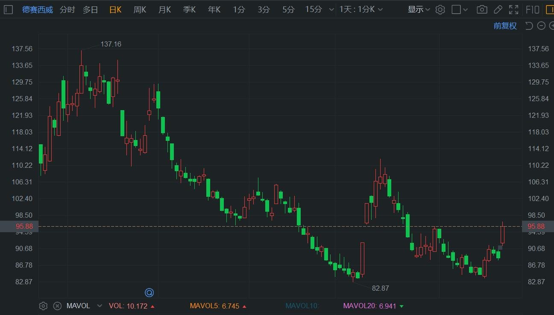Take a chart screenshot with camera icon

(482, 9)
